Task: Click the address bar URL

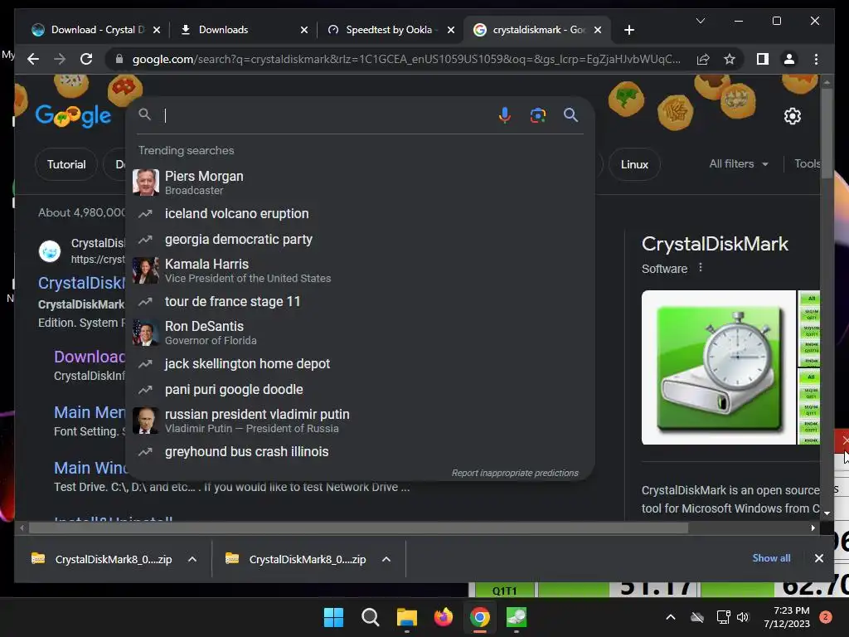Action: coord(406,59)
